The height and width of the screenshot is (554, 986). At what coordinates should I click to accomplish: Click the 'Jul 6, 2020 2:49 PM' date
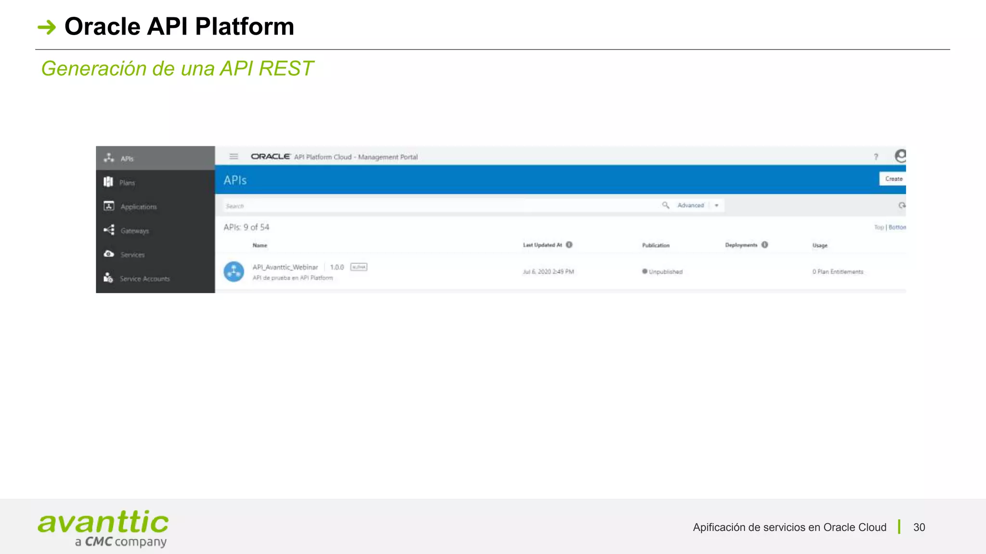548,272
